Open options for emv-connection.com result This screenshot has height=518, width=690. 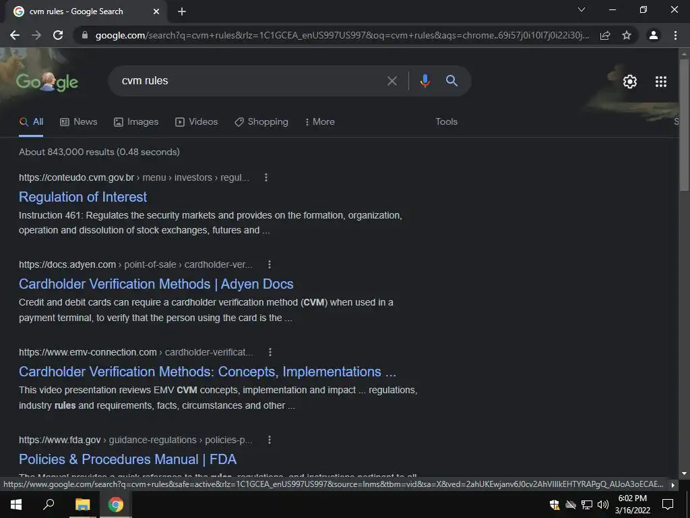(x=270, y=352)
